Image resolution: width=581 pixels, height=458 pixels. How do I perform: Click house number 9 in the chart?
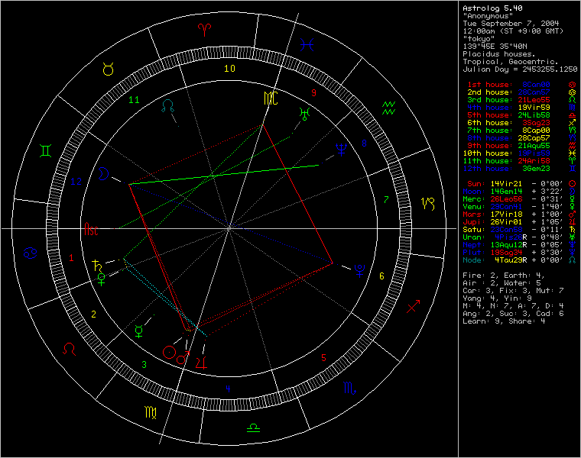(314, 93)
